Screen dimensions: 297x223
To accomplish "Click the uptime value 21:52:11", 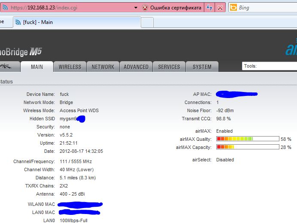I will coord(69,143).
